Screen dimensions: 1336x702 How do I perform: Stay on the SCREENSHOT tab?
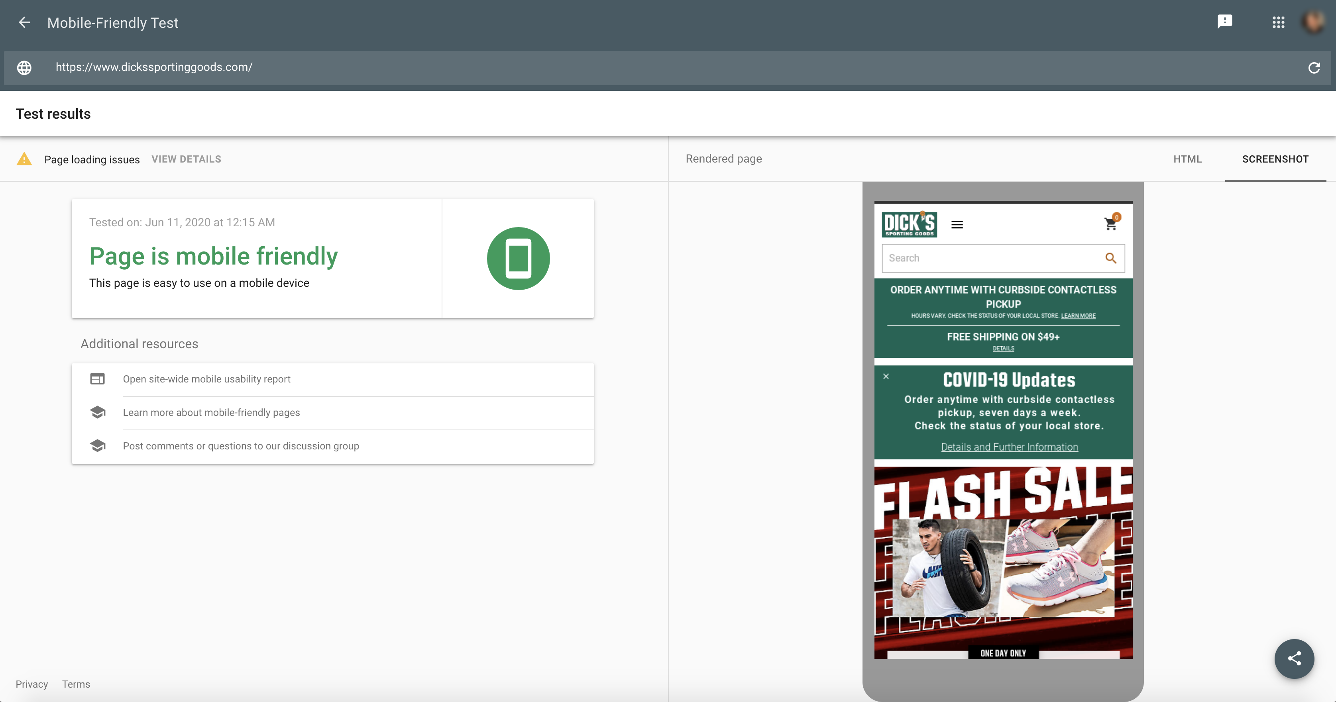point(1275,159)
